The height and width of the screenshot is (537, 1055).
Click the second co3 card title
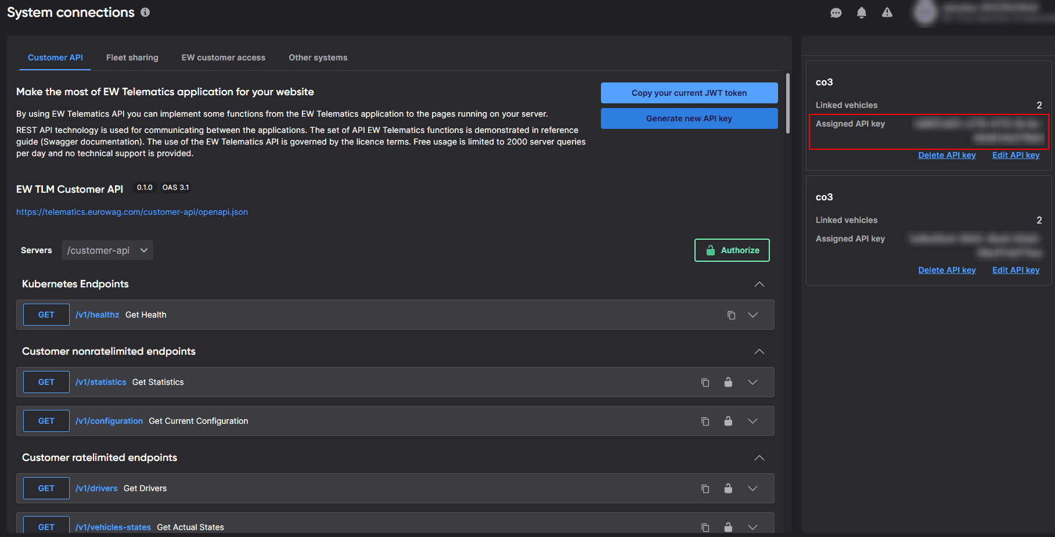[824, 197]
